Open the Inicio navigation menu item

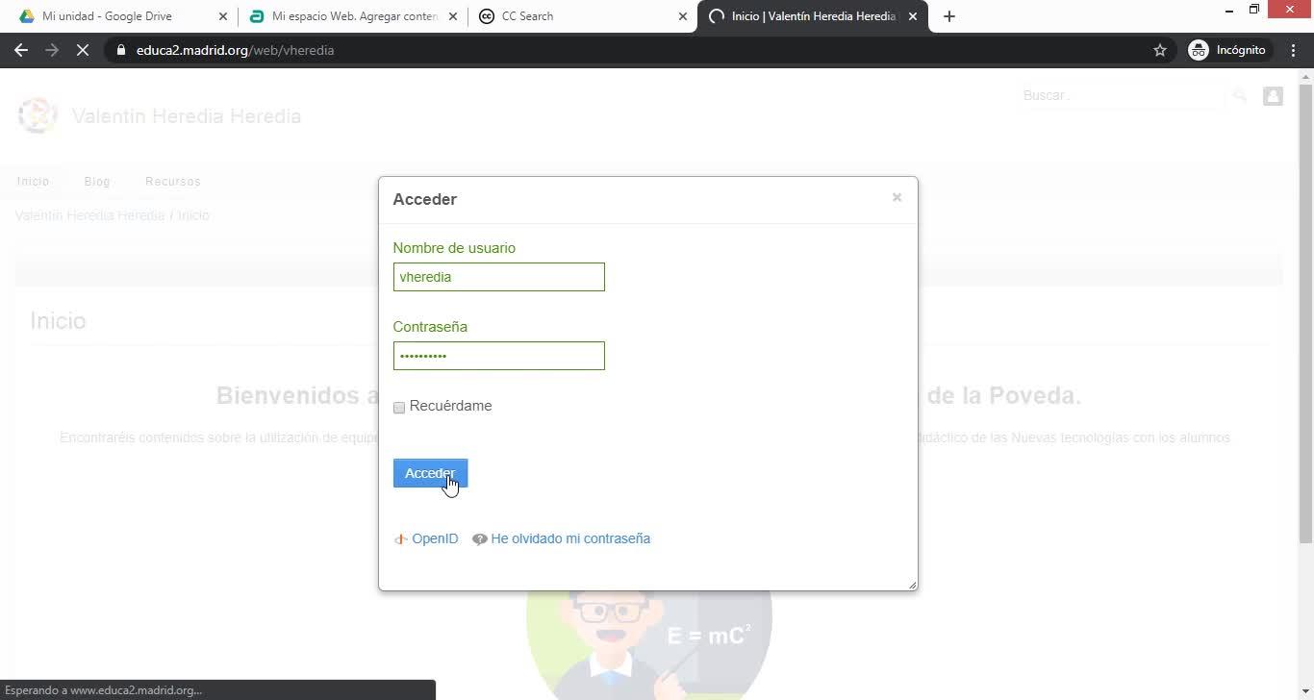click(x=33, y=181)
